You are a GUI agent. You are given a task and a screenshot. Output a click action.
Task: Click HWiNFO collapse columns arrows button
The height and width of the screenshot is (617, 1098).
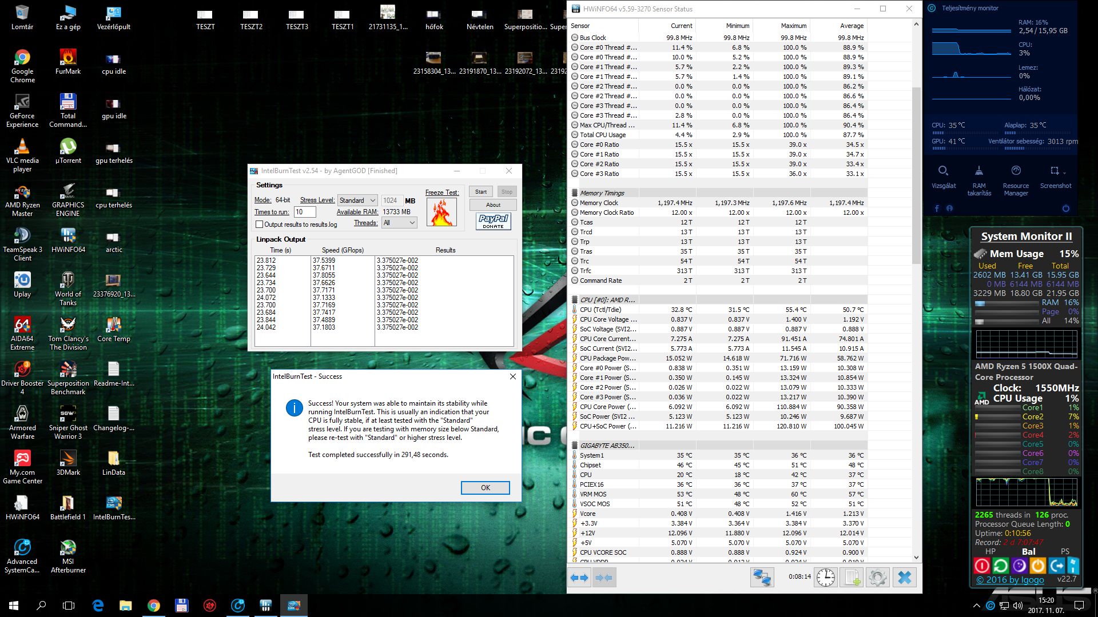click(x=604, y=578)
